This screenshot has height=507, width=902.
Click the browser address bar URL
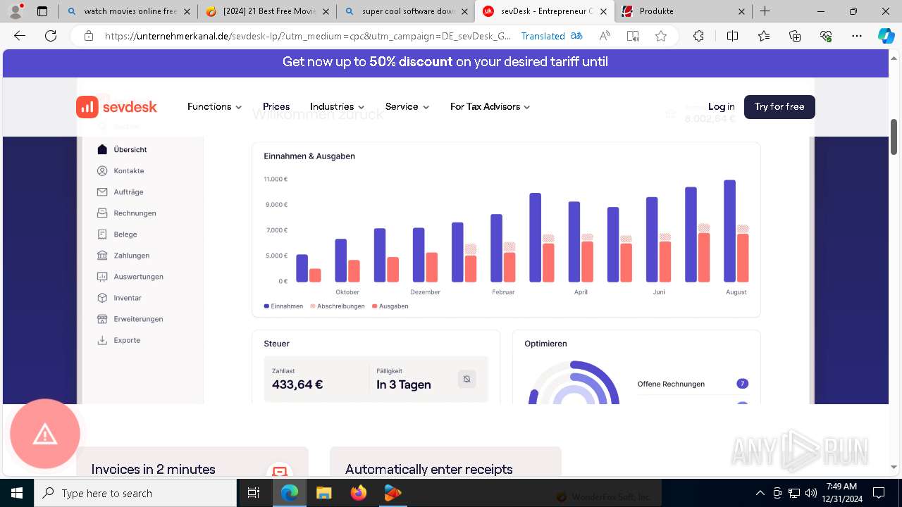tap(308, 37)
